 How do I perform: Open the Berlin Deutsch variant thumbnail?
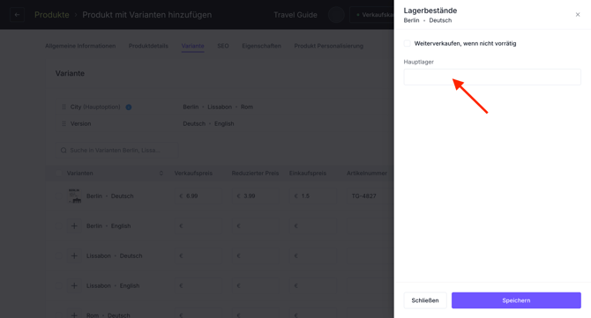(x=74, y=196)
